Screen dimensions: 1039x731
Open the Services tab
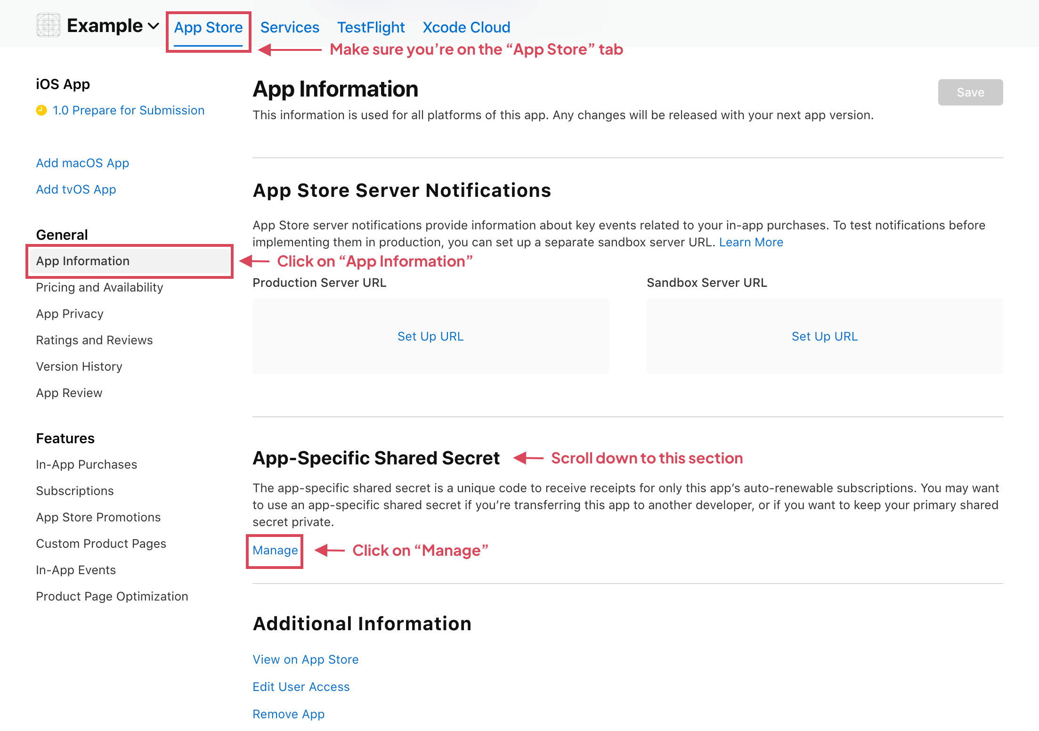pyautogui.click(x=290, y=27)
